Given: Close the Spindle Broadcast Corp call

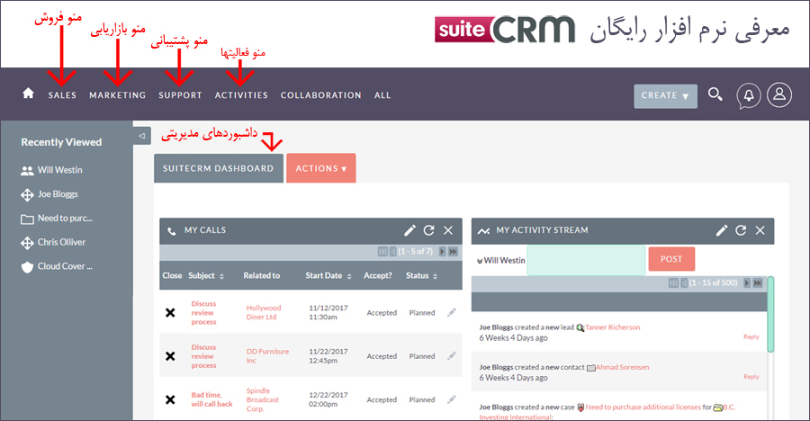Looking at the screenshot, I should point(170,399).
